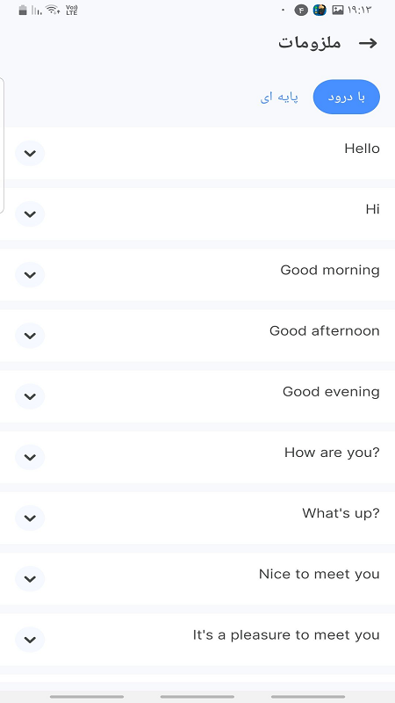The height and width of the screenshot is (703, 395).
Task: Tap the notification count badge icon
Action: coord(301,10)
